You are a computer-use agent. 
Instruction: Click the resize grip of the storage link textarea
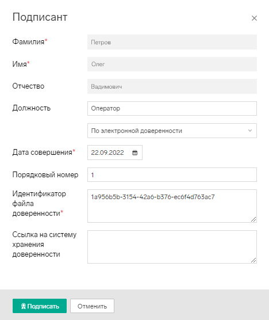pyautogui.click(x=253, y=260)
